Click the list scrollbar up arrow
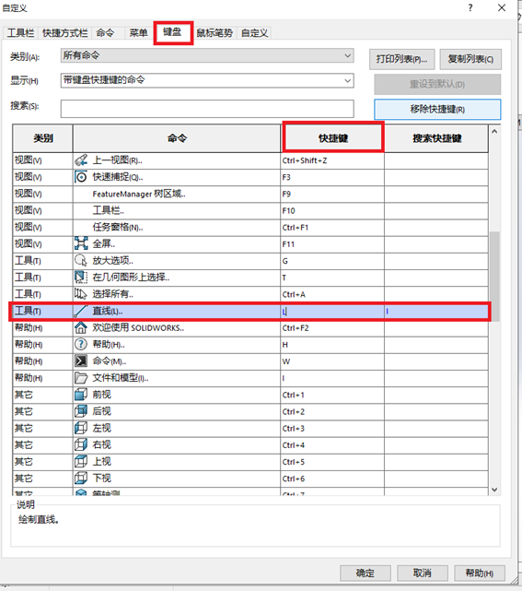Image resolution: width=522 pixels, height=591 pixels. [494, 131]
